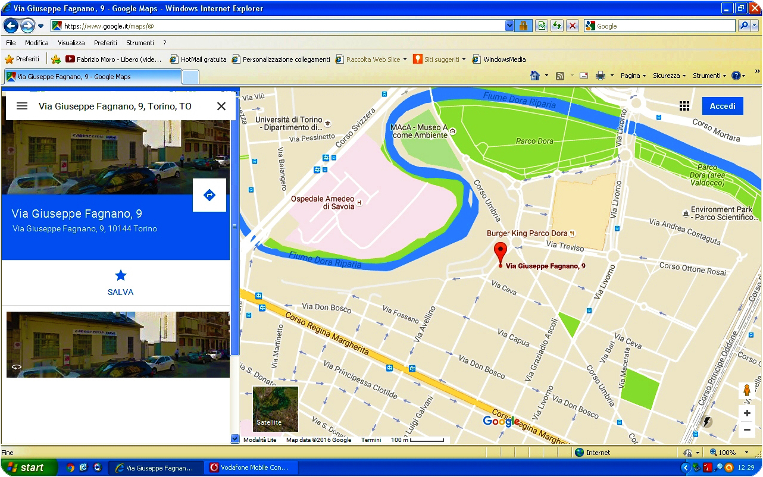Screen dimensions: 763x477
Task: Open the 100% zoom level control
Action: click(x=729, y=453)
